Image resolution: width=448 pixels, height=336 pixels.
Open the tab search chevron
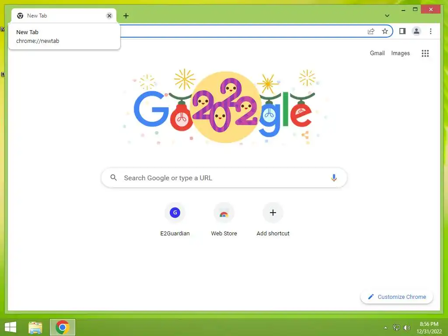point(387,16)
